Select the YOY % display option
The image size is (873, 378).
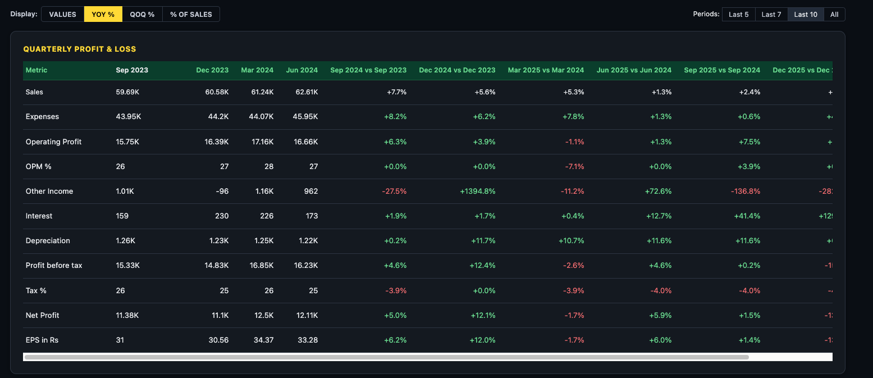(x=103, y=14)
